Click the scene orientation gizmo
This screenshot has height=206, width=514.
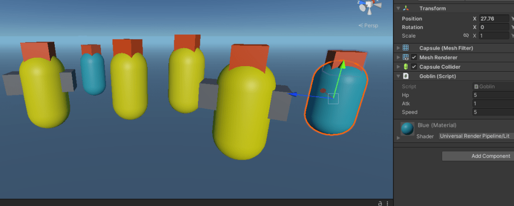[369, 7]
